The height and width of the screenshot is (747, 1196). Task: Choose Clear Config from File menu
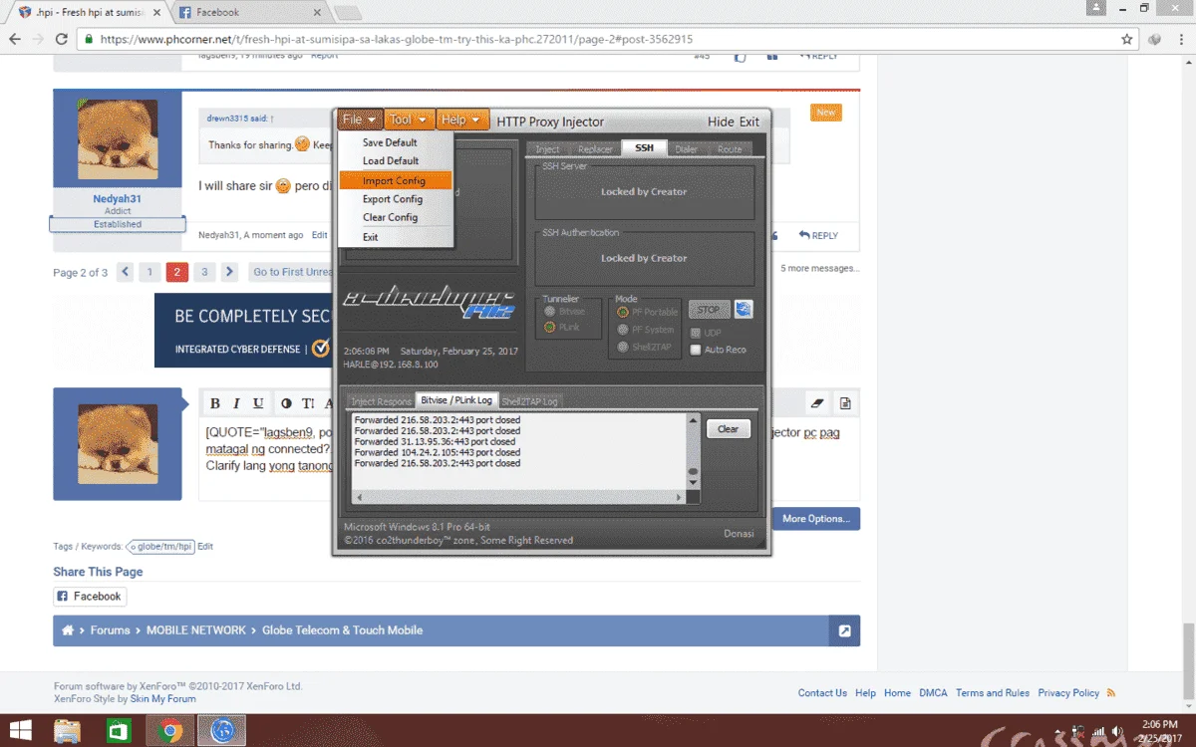[396, 217]
